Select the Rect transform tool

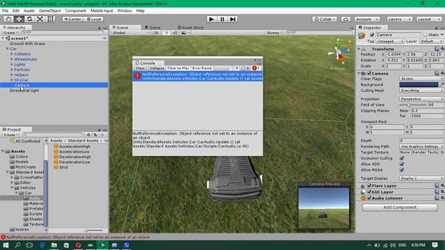coord(51,19)
